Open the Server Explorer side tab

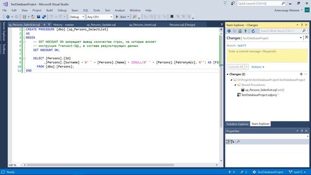coord(4,31)
